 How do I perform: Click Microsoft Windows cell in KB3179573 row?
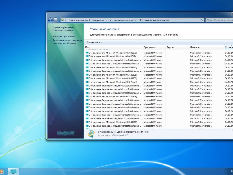[x=153, y=82]
